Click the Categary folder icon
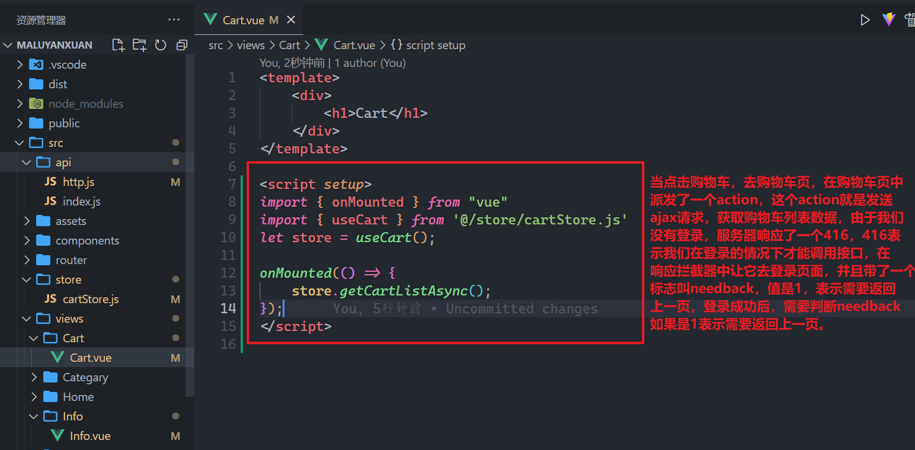 51,377
